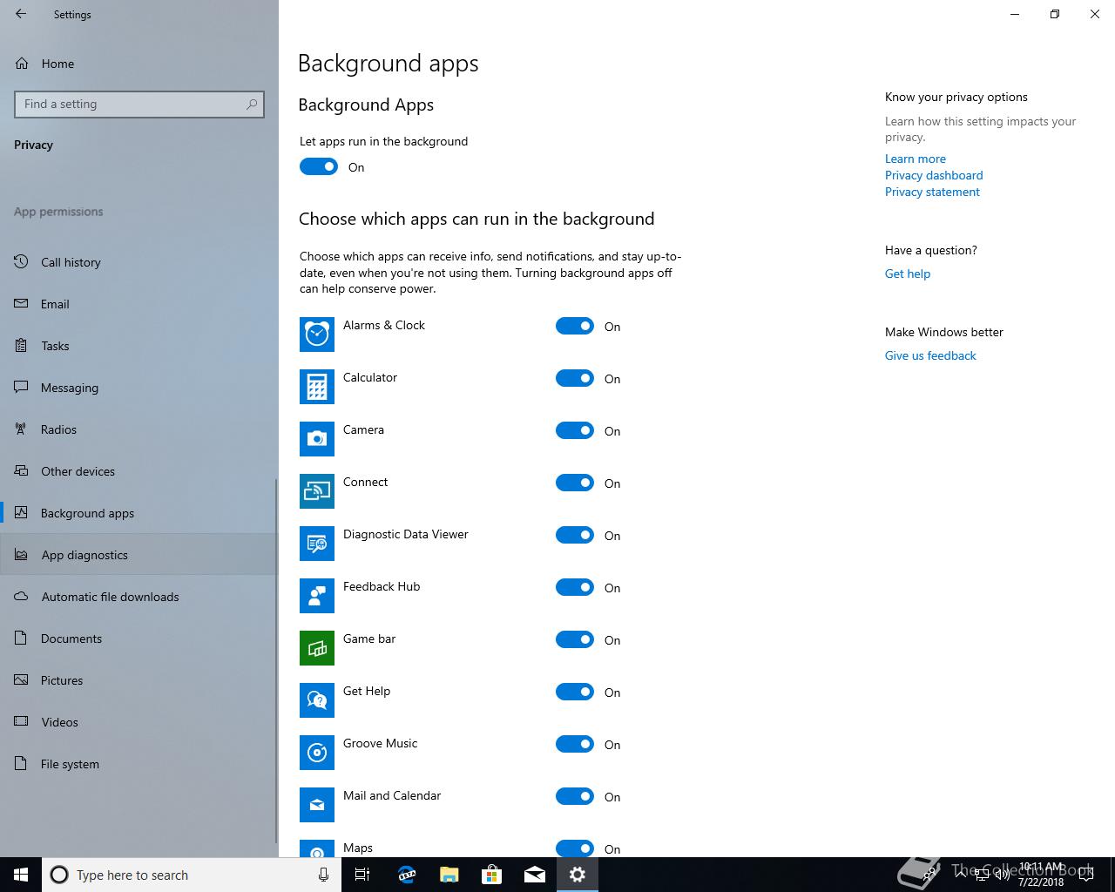This screenshot has height=892, width=1115.
Task: Turn off Let apps run in background
Action: [319, 166]
